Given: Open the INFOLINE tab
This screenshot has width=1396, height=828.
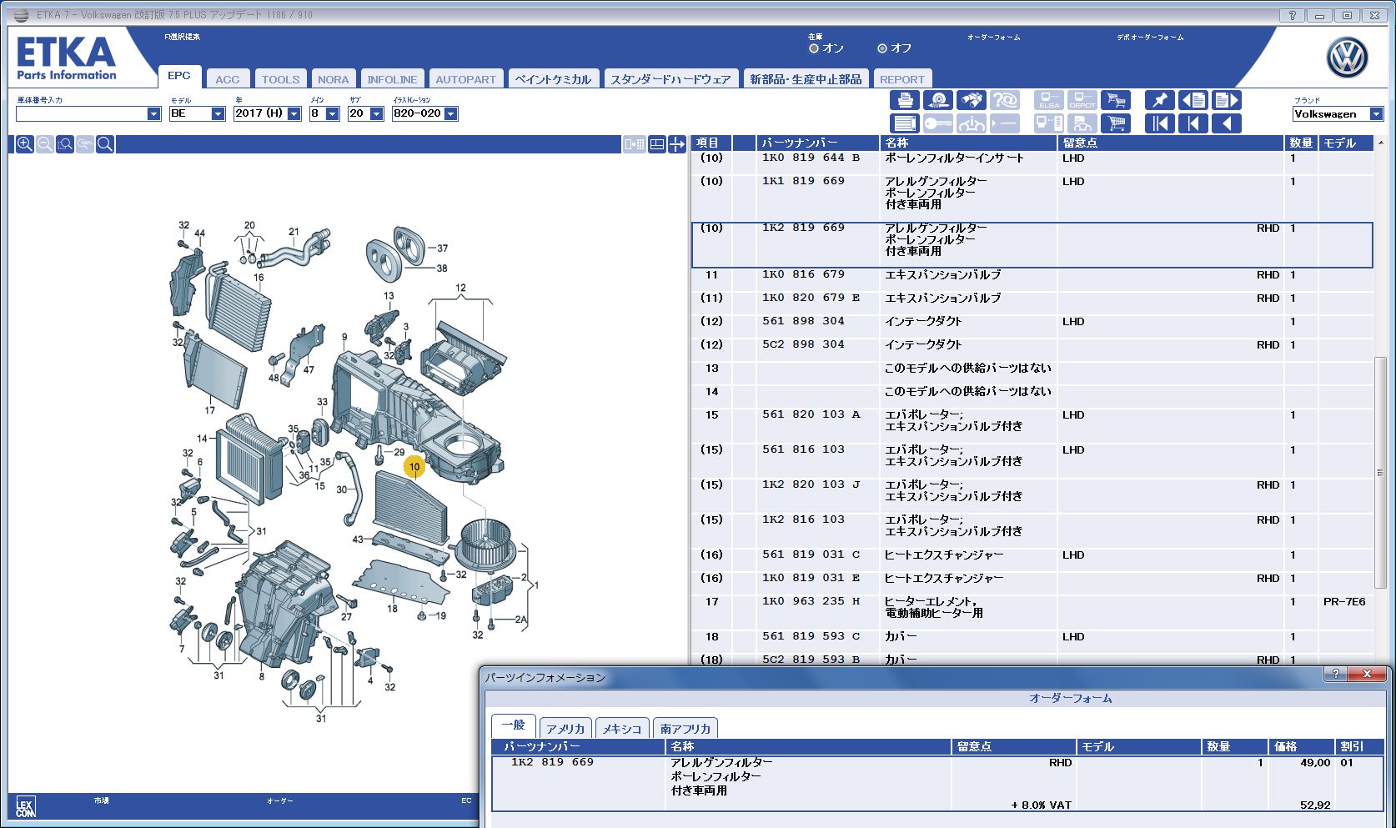Looking at the screenshot, I should (x=392, y=79).
